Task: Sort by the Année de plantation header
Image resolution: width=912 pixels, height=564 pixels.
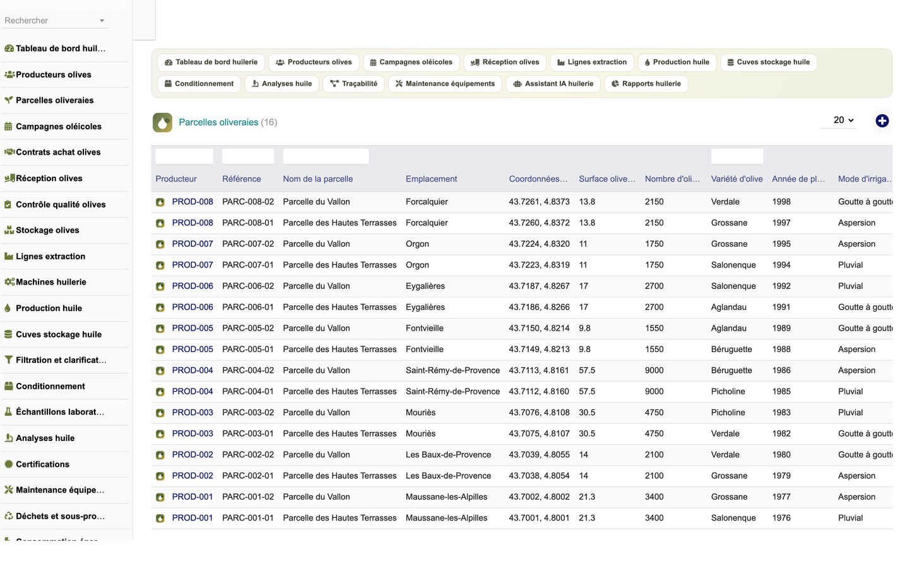Action: point(798,179)
